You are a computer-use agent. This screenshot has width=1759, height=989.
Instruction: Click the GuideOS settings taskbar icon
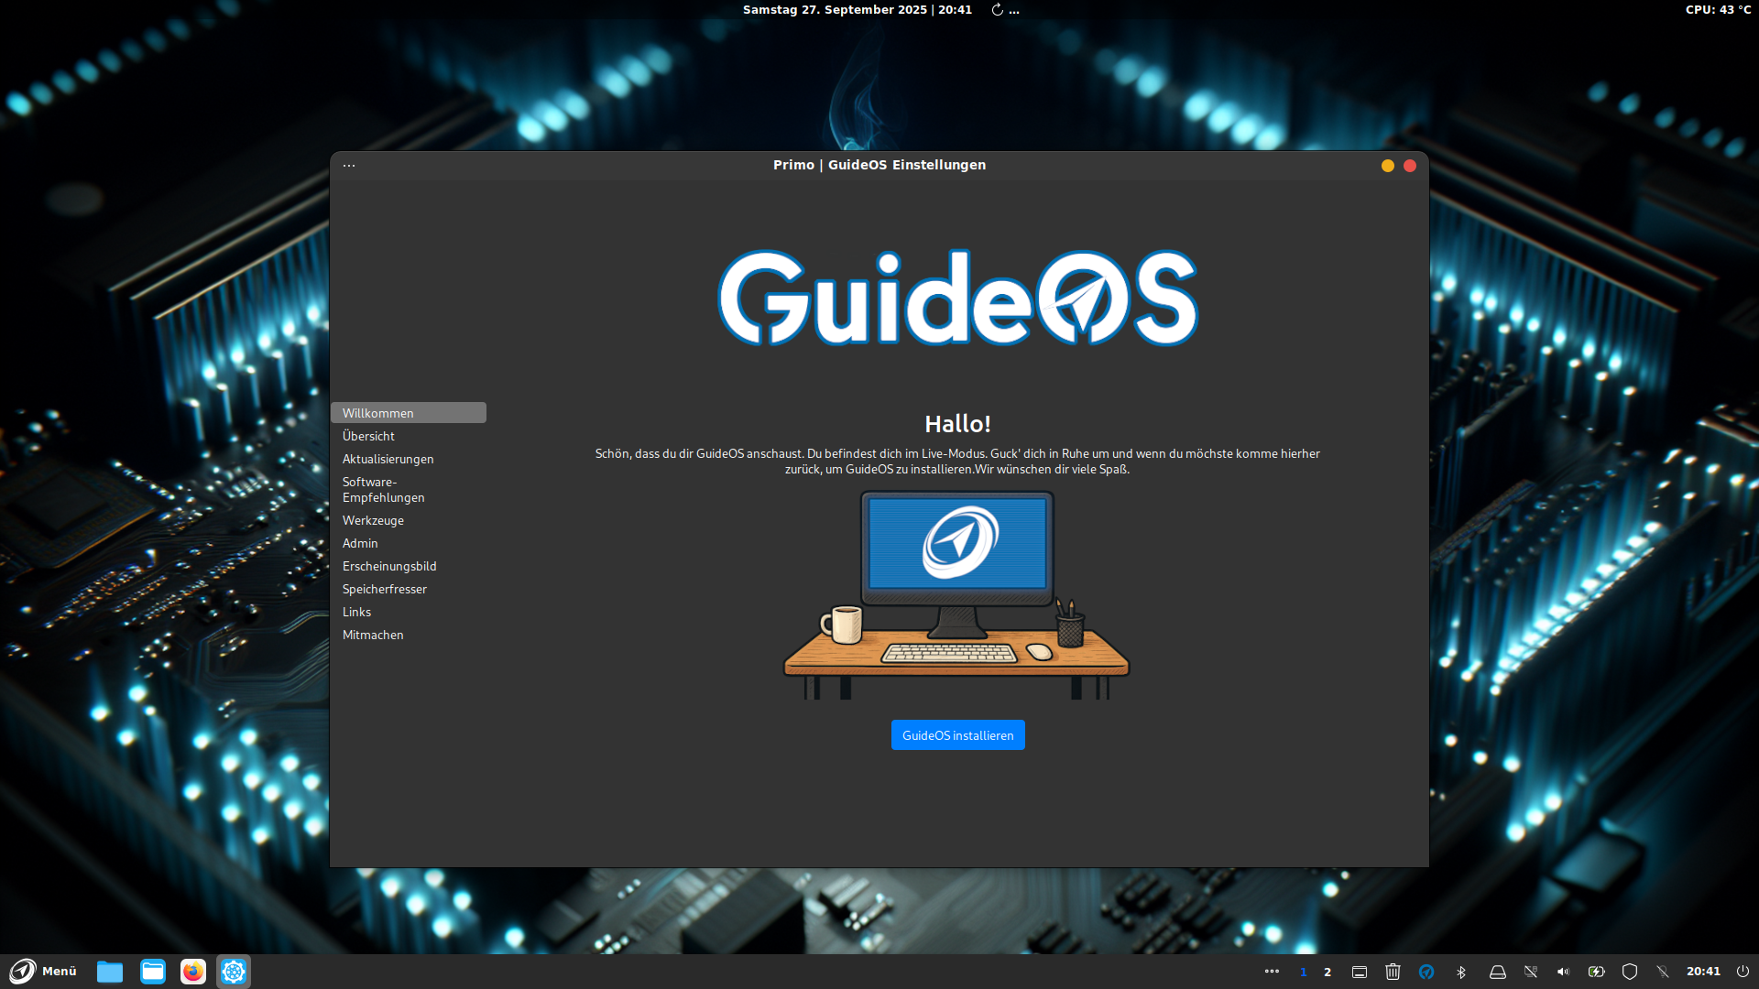click(234, 972)
